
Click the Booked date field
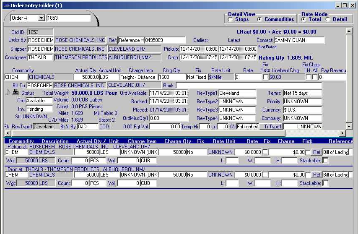(169, 101)
